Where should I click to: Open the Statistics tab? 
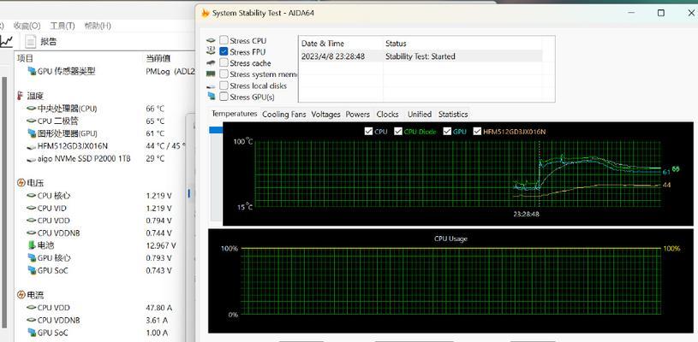coord(453,115)
